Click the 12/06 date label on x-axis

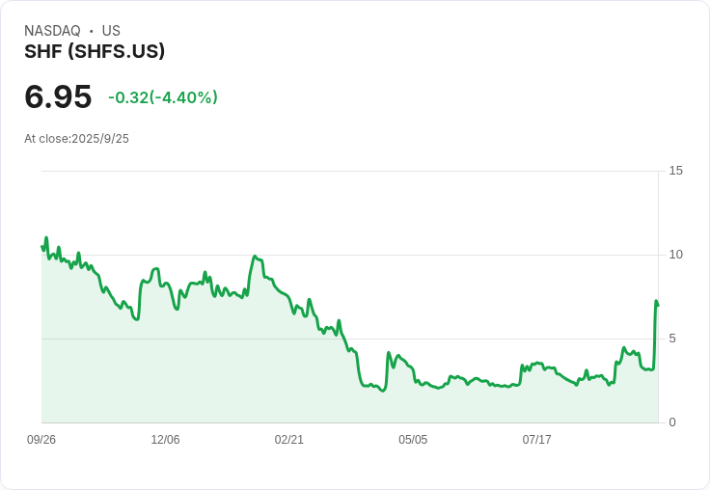165,439
